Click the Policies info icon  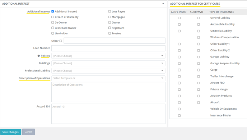pos(39,56)
